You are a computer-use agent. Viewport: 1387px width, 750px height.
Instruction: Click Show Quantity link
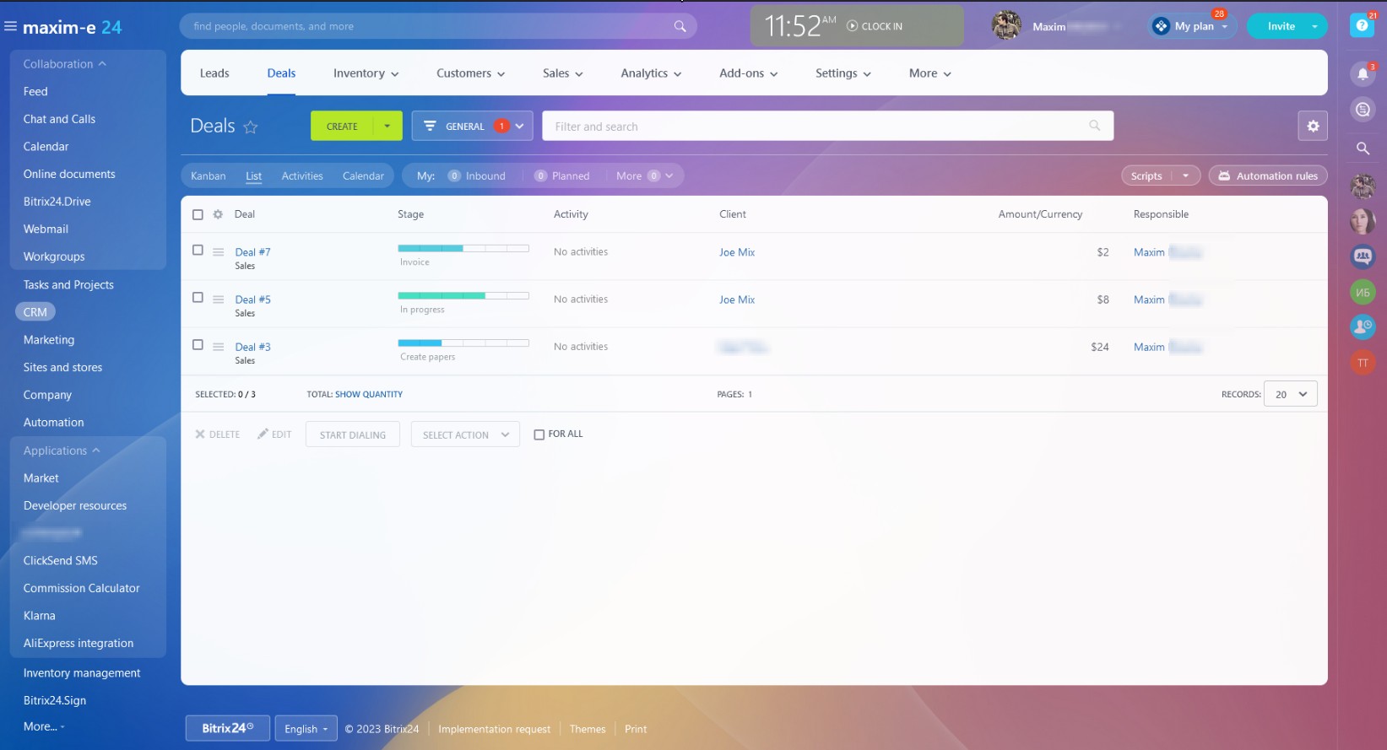(369, 394)
